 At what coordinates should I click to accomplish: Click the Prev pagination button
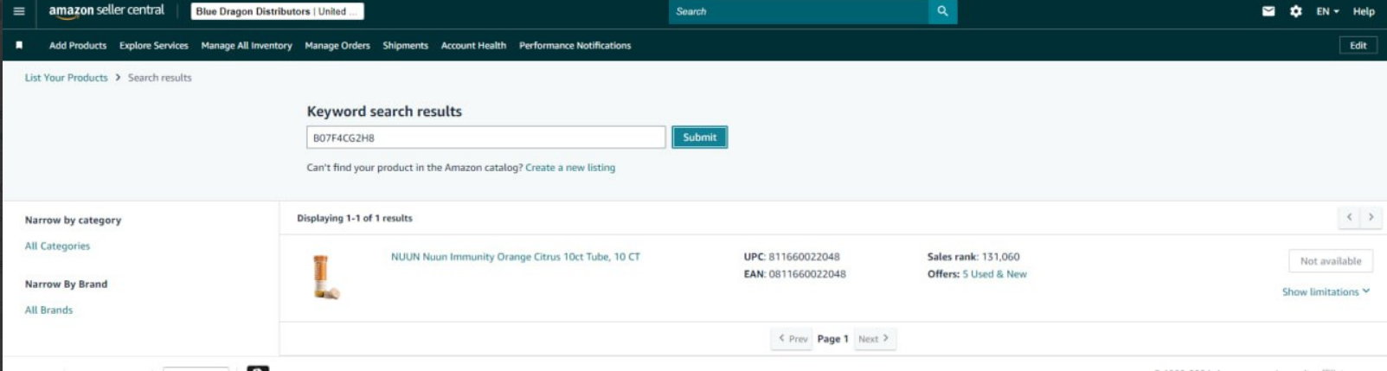point(793,338)
